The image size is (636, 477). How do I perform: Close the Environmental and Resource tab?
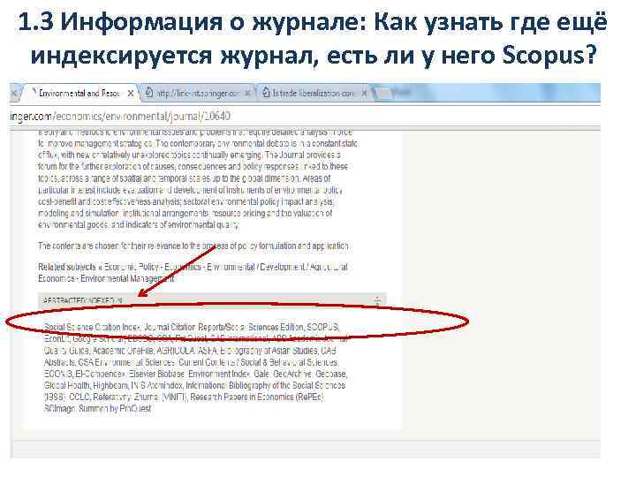tap(130, 94)
